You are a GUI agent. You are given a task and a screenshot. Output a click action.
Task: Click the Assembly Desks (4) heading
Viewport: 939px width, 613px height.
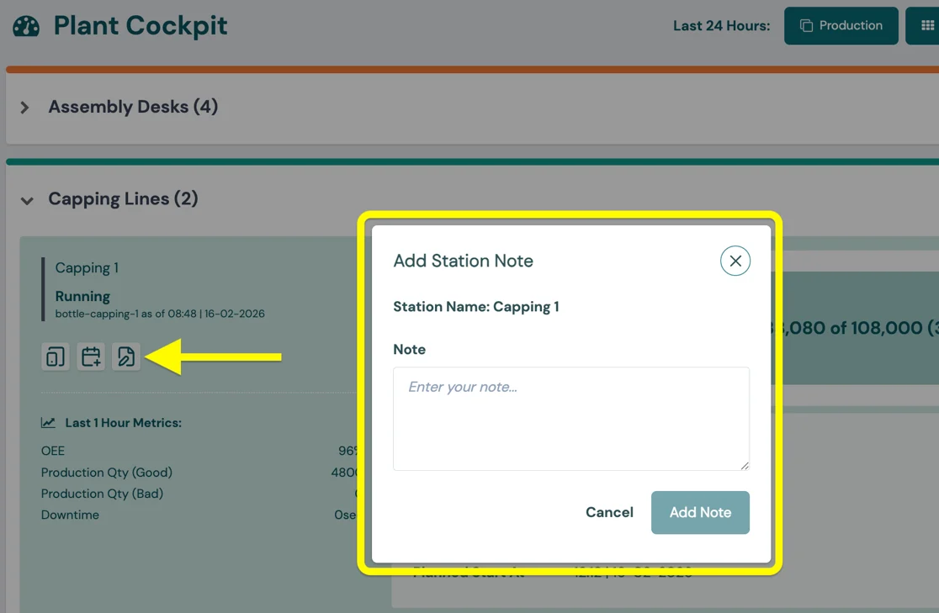pos(133,107)
